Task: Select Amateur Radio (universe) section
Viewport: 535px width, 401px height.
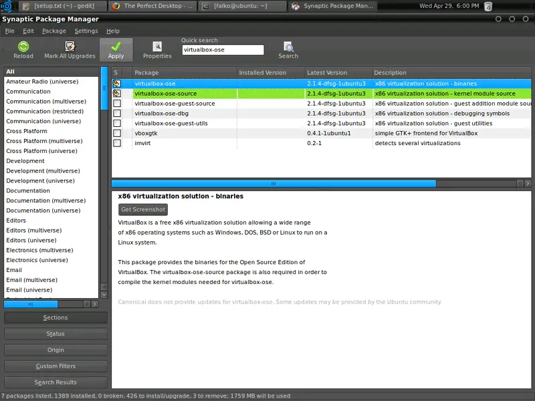Action: click(51, 82)
